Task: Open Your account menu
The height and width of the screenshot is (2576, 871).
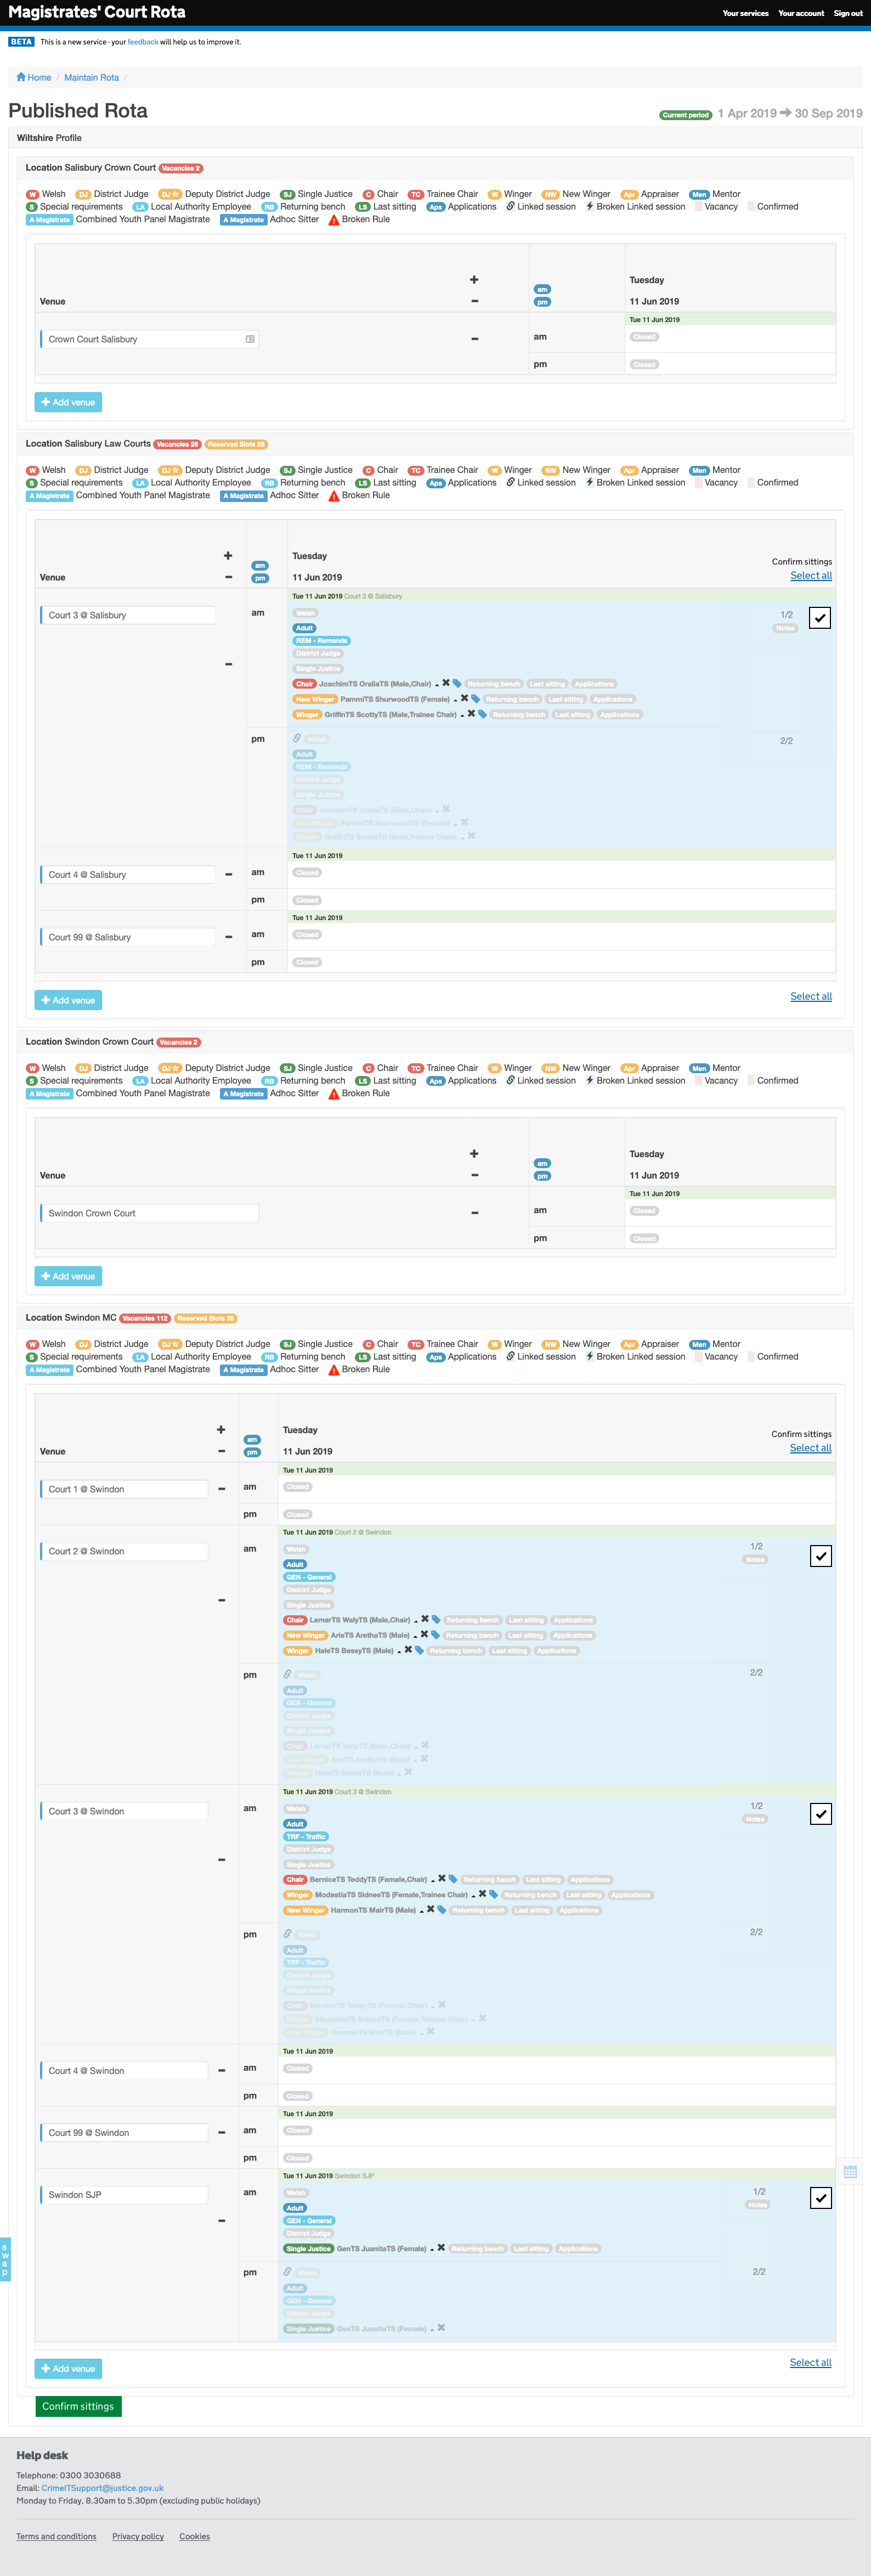Action: coord(801,13)
